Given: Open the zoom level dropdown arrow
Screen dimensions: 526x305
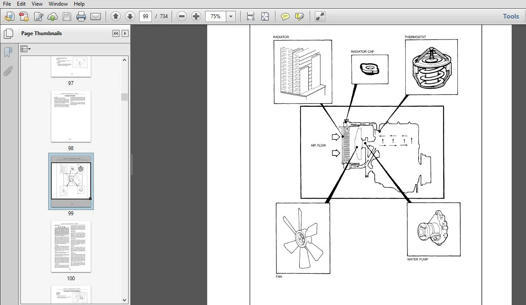Looking at the screenshot, I should pos(231,16).
